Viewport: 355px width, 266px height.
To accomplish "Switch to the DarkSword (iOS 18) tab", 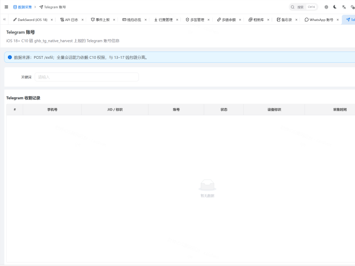I will tap(30, 20).
